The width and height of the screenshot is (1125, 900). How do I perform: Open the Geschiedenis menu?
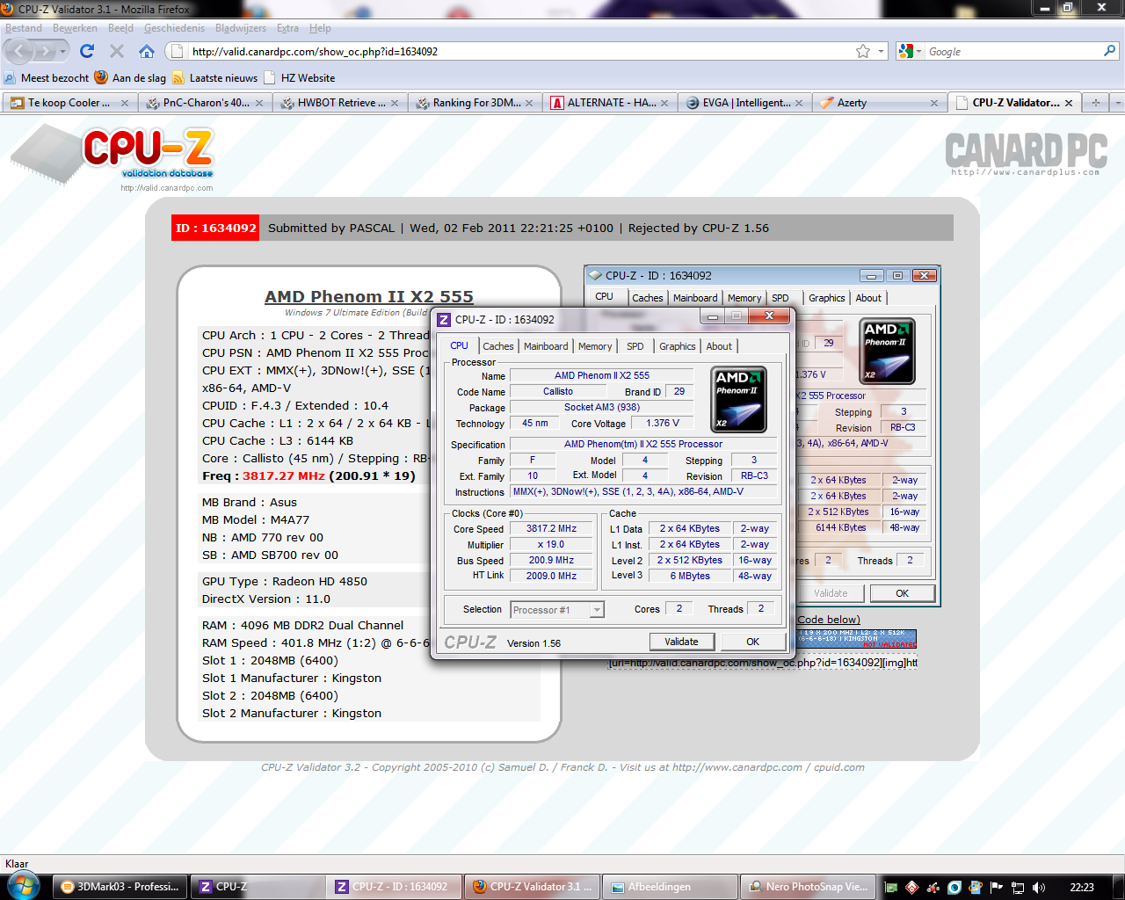174,28
